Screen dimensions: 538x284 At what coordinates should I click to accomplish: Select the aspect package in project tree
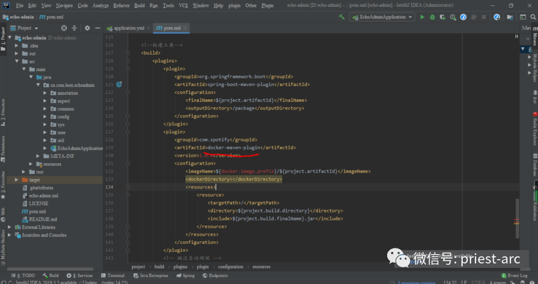tap(63, 101)
